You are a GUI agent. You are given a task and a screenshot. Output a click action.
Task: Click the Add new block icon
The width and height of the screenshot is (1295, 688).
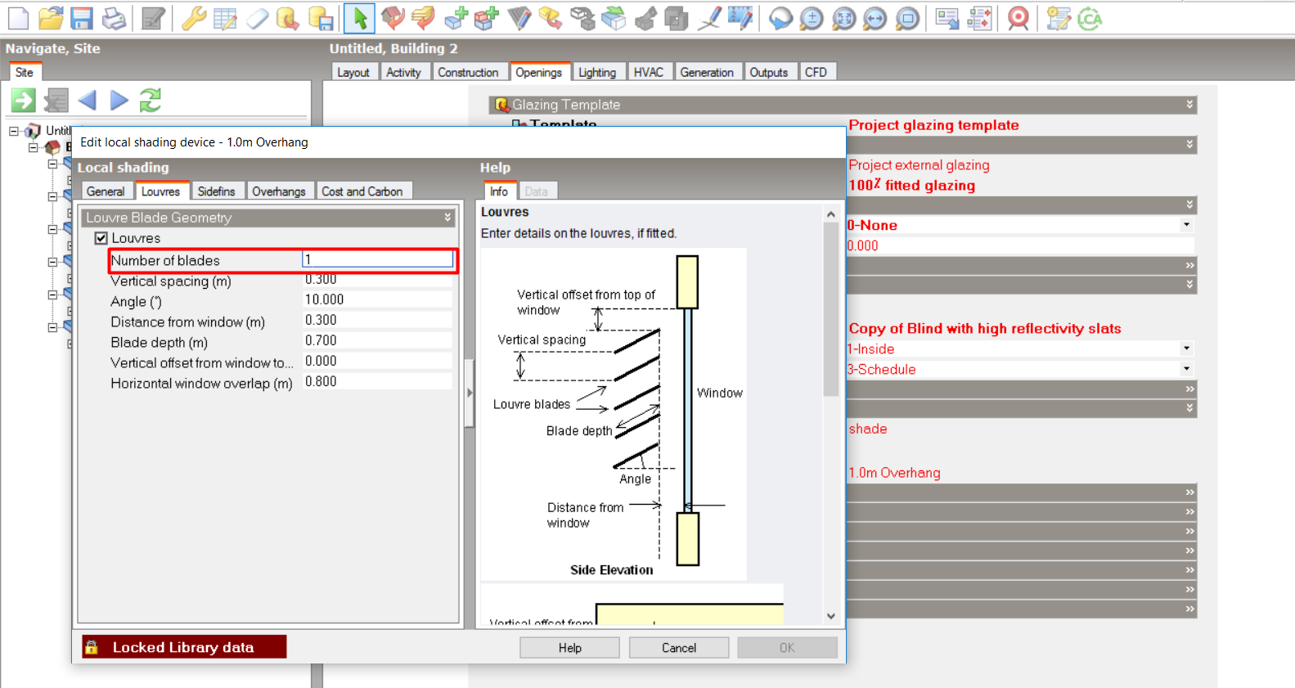(x=456, y=18)
